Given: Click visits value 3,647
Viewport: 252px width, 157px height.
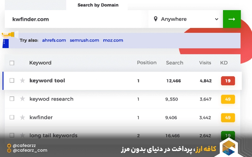Looking at the screenshot, I should click(x=206, y=99).
